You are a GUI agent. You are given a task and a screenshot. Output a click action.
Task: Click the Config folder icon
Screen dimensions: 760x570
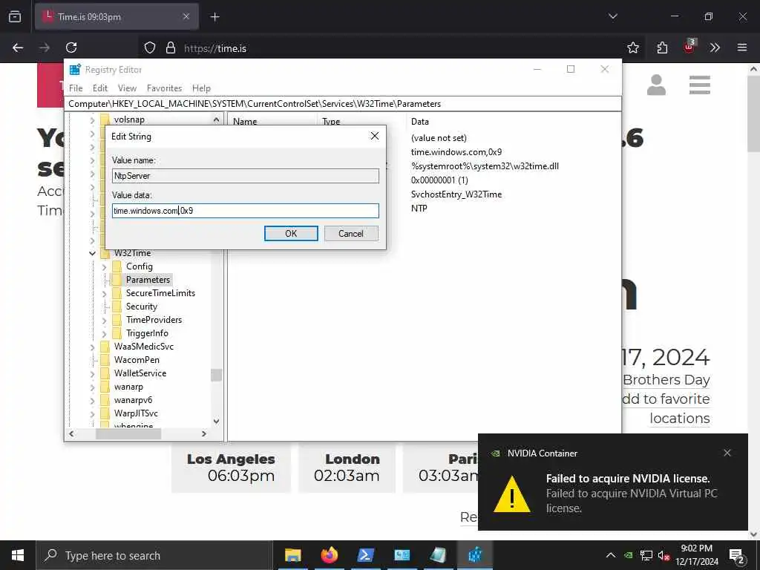click(x=117, y=266)
